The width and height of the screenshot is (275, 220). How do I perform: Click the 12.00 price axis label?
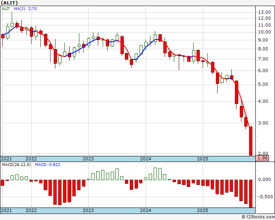[264, 19]
